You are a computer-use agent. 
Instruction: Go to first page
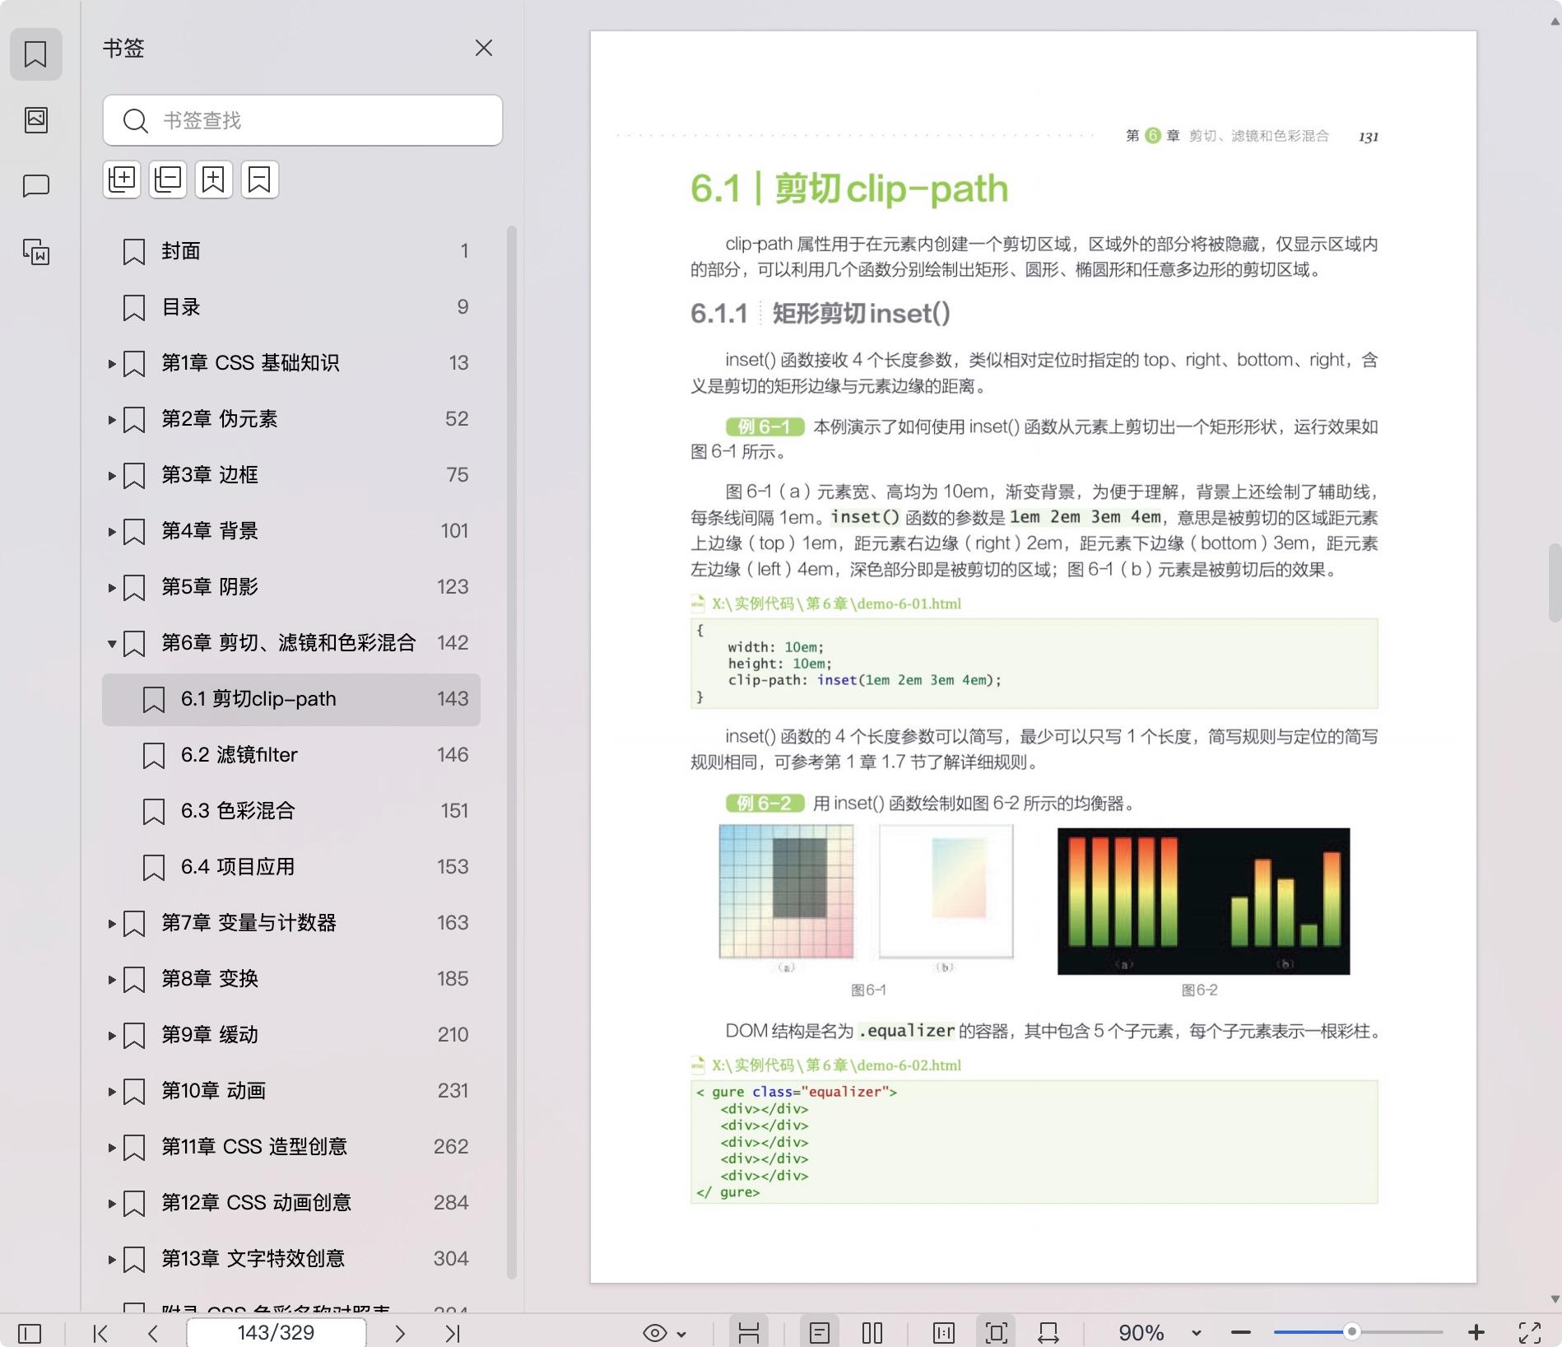(100, 1332)
